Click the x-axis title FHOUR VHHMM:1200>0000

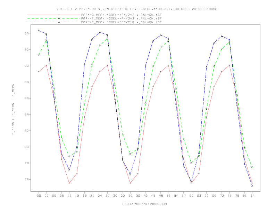point(144,204)
